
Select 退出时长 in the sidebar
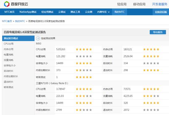[9, 82]
